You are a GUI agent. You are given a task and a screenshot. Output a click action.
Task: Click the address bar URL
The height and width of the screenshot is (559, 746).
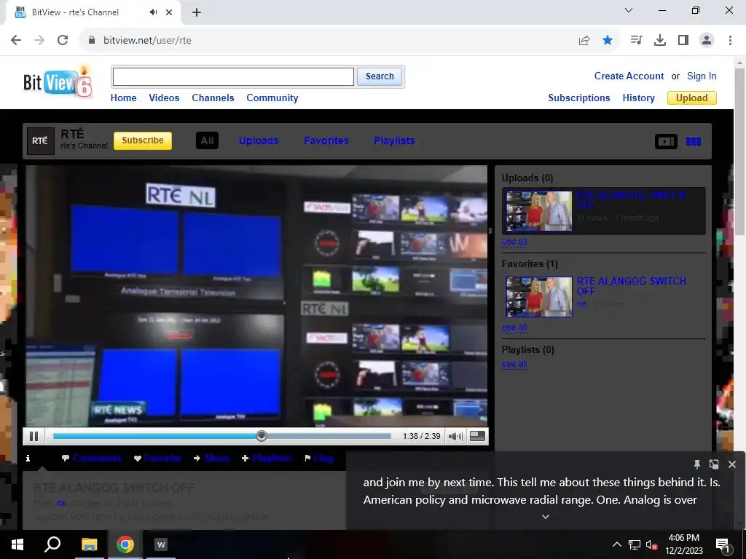(x=147, y=41)
